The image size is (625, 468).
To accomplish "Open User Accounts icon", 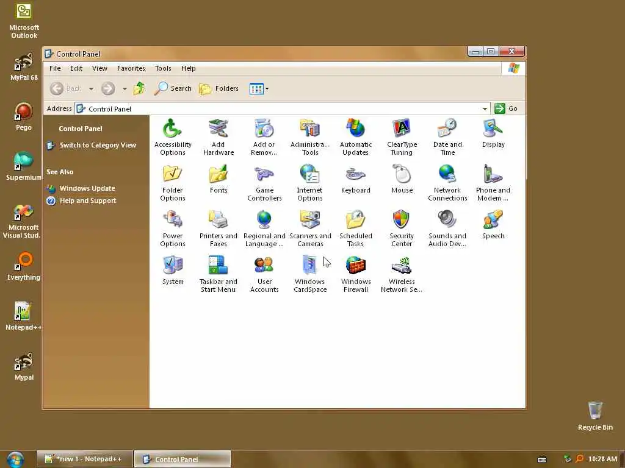I will pyautogui.click(x=264, y=274).
